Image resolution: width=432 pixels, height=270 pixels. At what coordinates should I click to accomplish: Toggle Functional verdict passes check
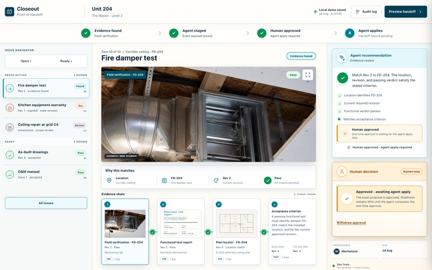339,111
